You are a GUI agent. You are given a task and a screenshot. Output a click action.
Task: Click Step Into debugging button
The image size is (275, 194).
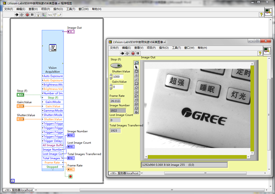point(50,15)
